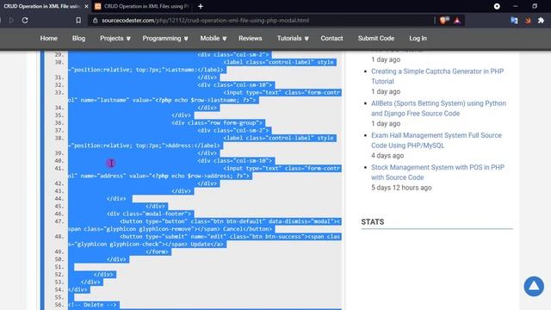Screen dimensions: 551x310
Task: Click the Update submit button code on line 48
Action: pyautogui.click(x=204, y=240)
